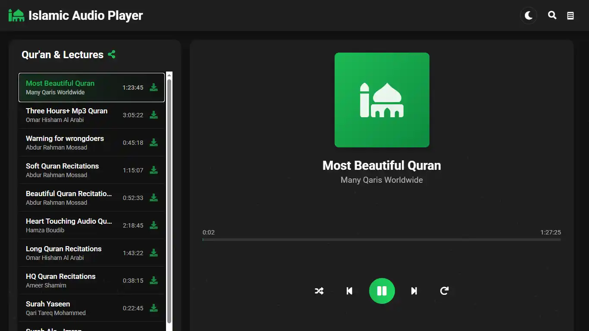Play HQ Quran Recitations
The height and width of the screenshot is (331, 589).
point(91,281)
